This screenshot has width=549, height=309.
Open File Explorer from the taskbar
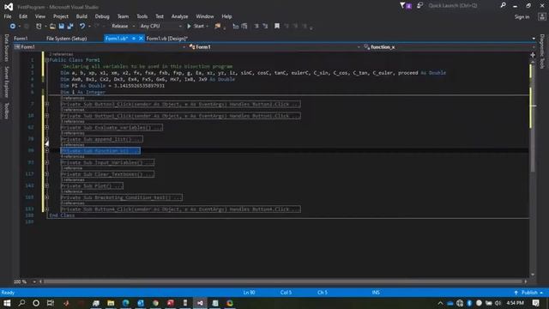click(x=111, y=303)
